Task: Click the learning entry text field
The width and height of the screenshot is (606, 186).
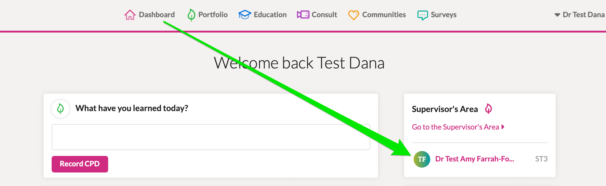Action: coord(211,137)
